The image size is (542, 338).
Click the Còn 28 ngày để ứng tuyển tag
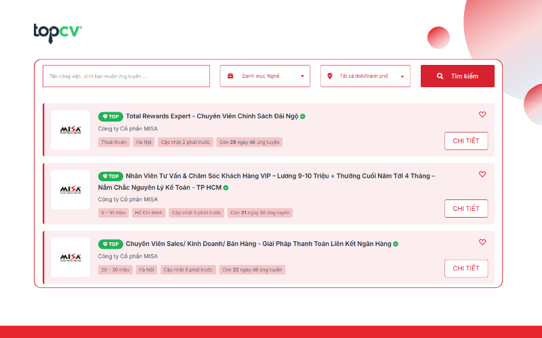249,142
